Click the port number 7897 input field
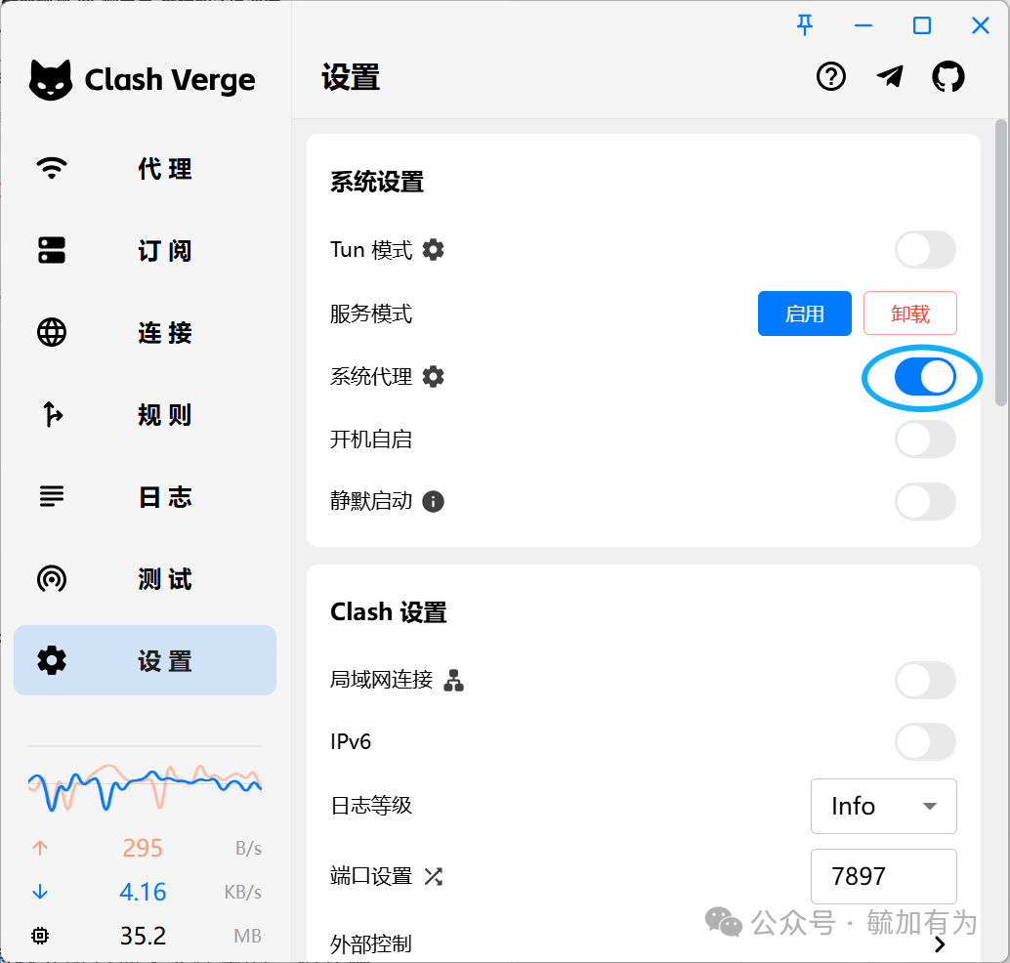1010x963 pixels. 883,877
